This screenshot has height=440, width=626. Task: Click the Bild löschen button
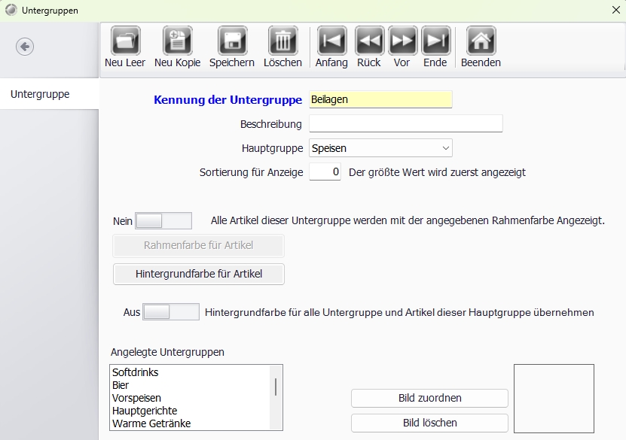[x=429, y=423]
